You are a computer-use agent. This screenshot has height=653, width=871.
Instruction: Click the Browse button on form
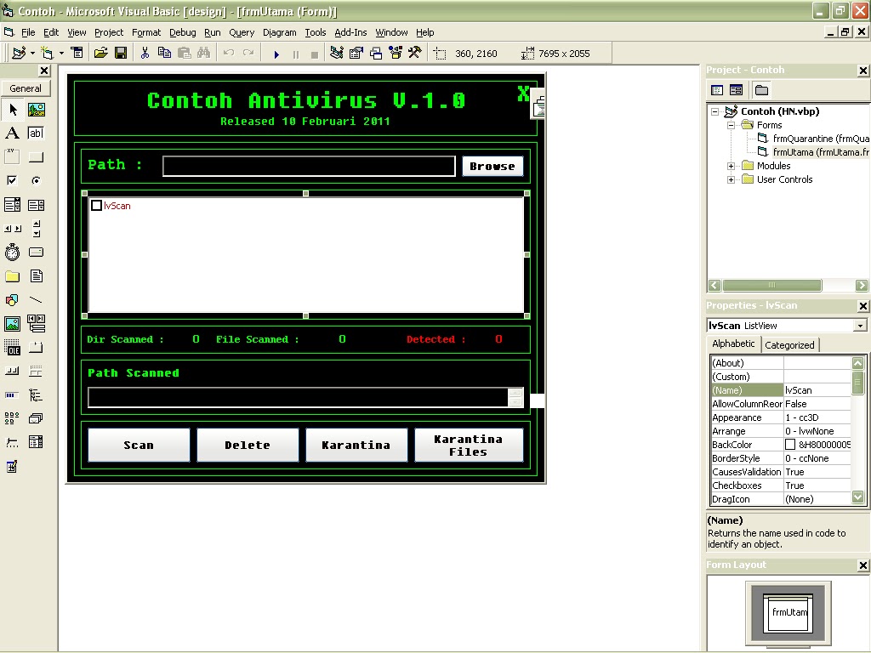(x=492, y=166)
